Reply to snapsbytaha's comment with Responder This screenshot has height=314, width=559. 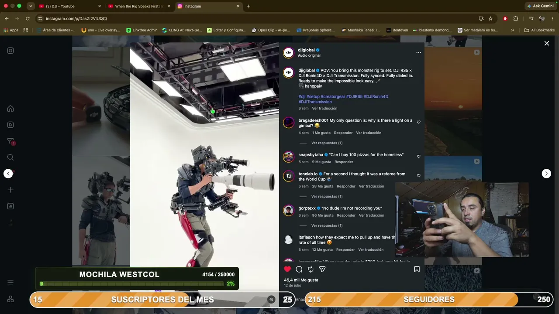click(344, 162)
